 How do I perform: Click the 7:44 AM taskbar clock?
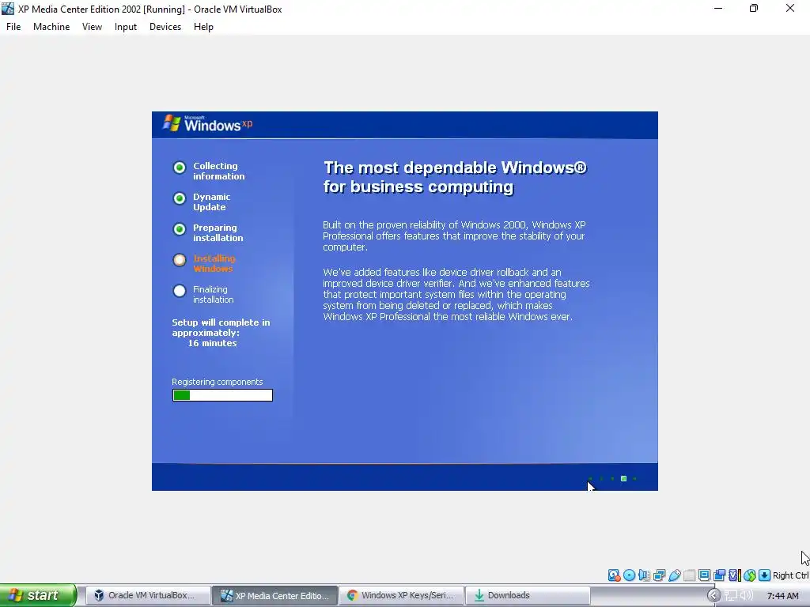pos(782,596)
